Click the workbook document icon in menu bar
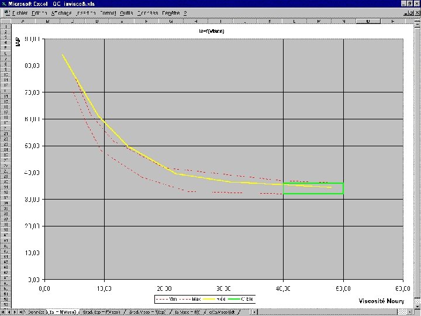421x316 pixels. (x=7, y=13)
